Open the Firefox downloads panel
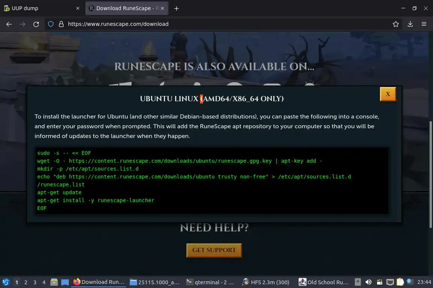 (410, 24)
